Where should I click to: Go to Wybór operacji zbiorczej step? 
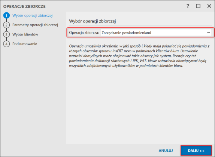pos(32,15)
